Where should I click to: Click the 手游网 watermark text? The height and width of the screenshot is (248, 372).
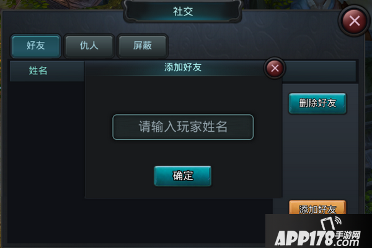(x=348, y=235)
